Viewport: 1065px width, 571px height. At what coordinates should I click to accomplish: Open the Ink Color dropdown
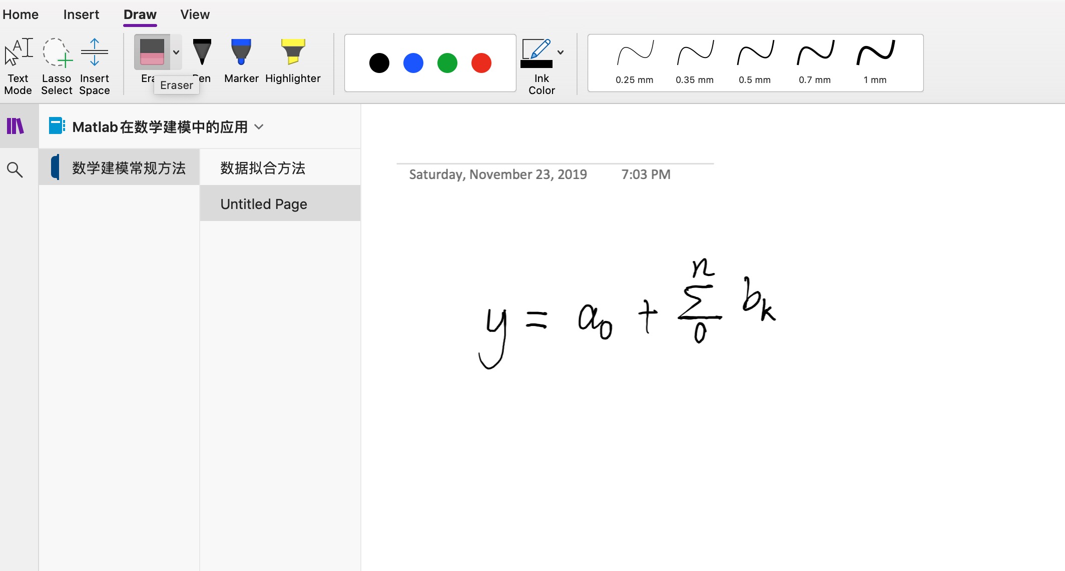coord(561,52)
